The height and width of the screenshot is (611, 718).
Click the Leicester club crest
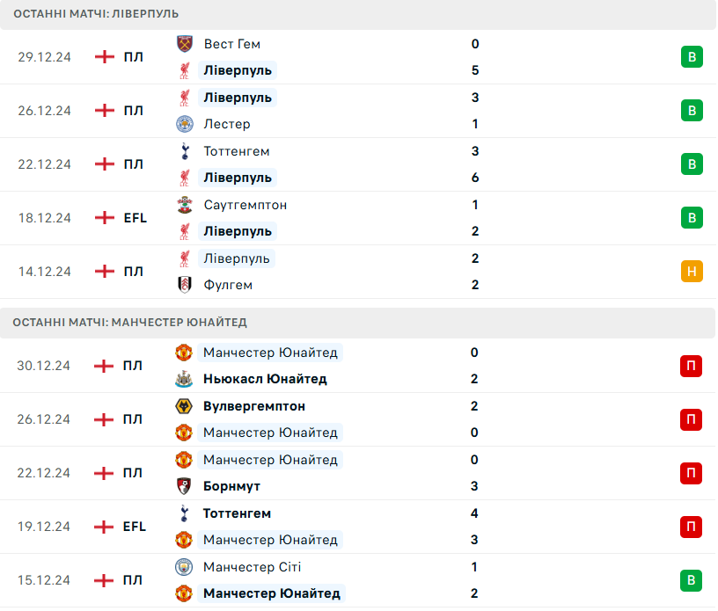tap(185, 124)
